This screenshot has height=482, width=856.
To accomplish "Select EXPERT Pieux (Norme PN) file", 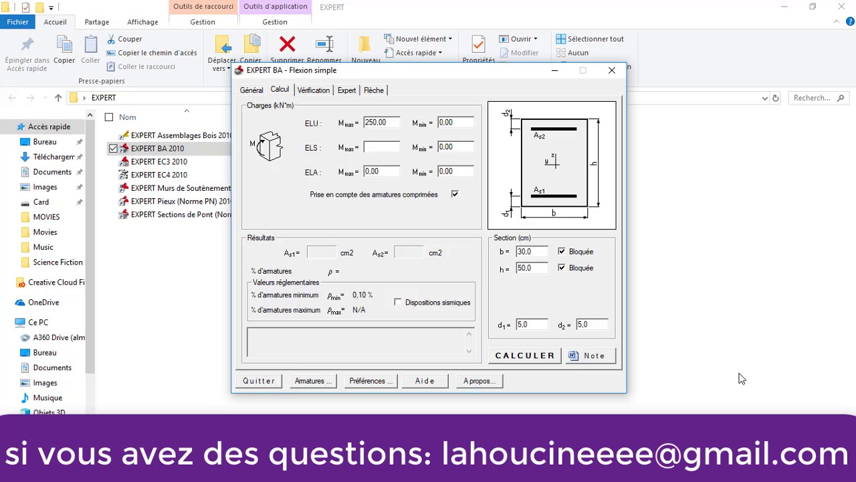I will (x=175, y=201).
